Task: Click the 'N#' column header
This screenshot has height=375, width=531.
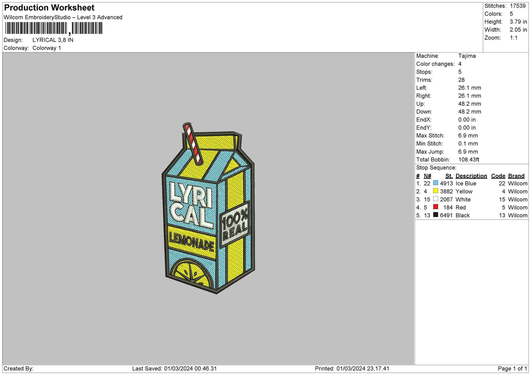Action: coord(427,176)
